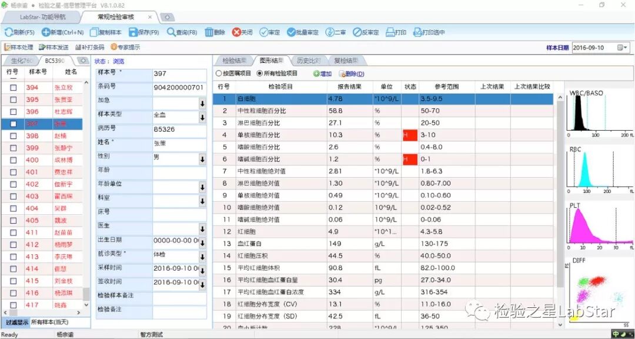The width and height of the screenshot is (635, 339).
Task: Check the box for sample 394
Action: 14,88
